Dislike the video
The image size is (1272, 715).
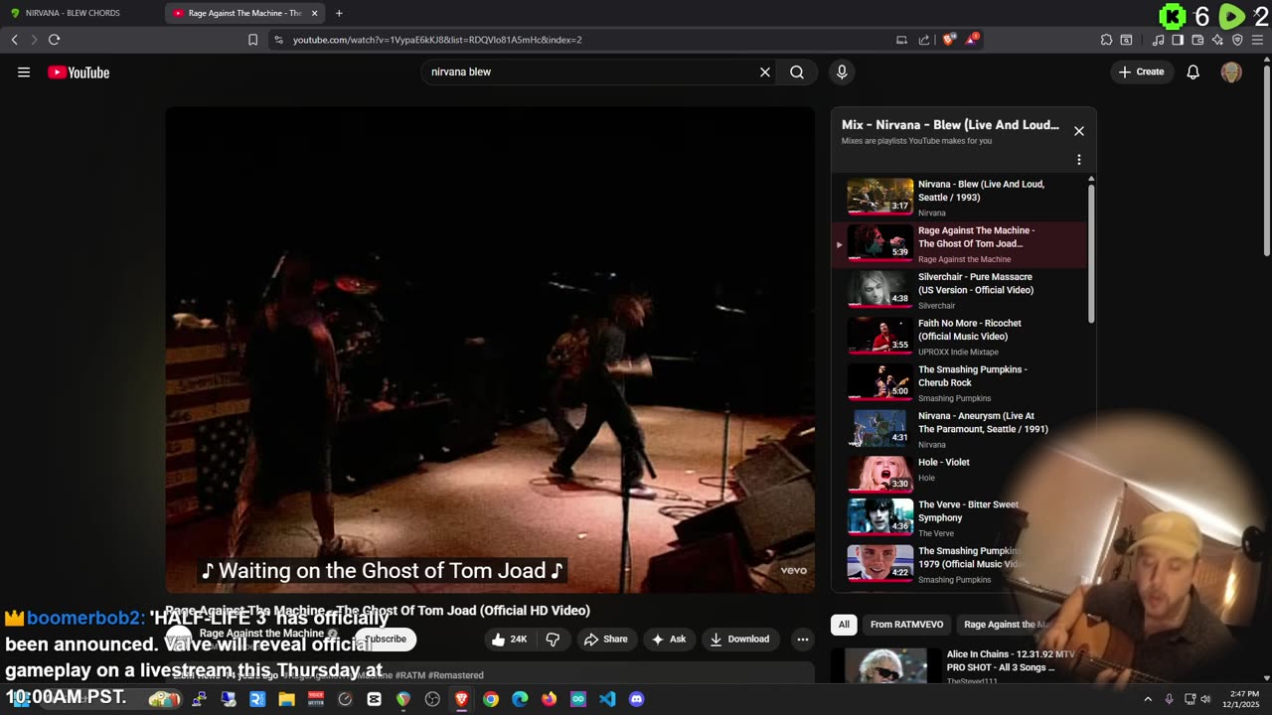point(553,640)
